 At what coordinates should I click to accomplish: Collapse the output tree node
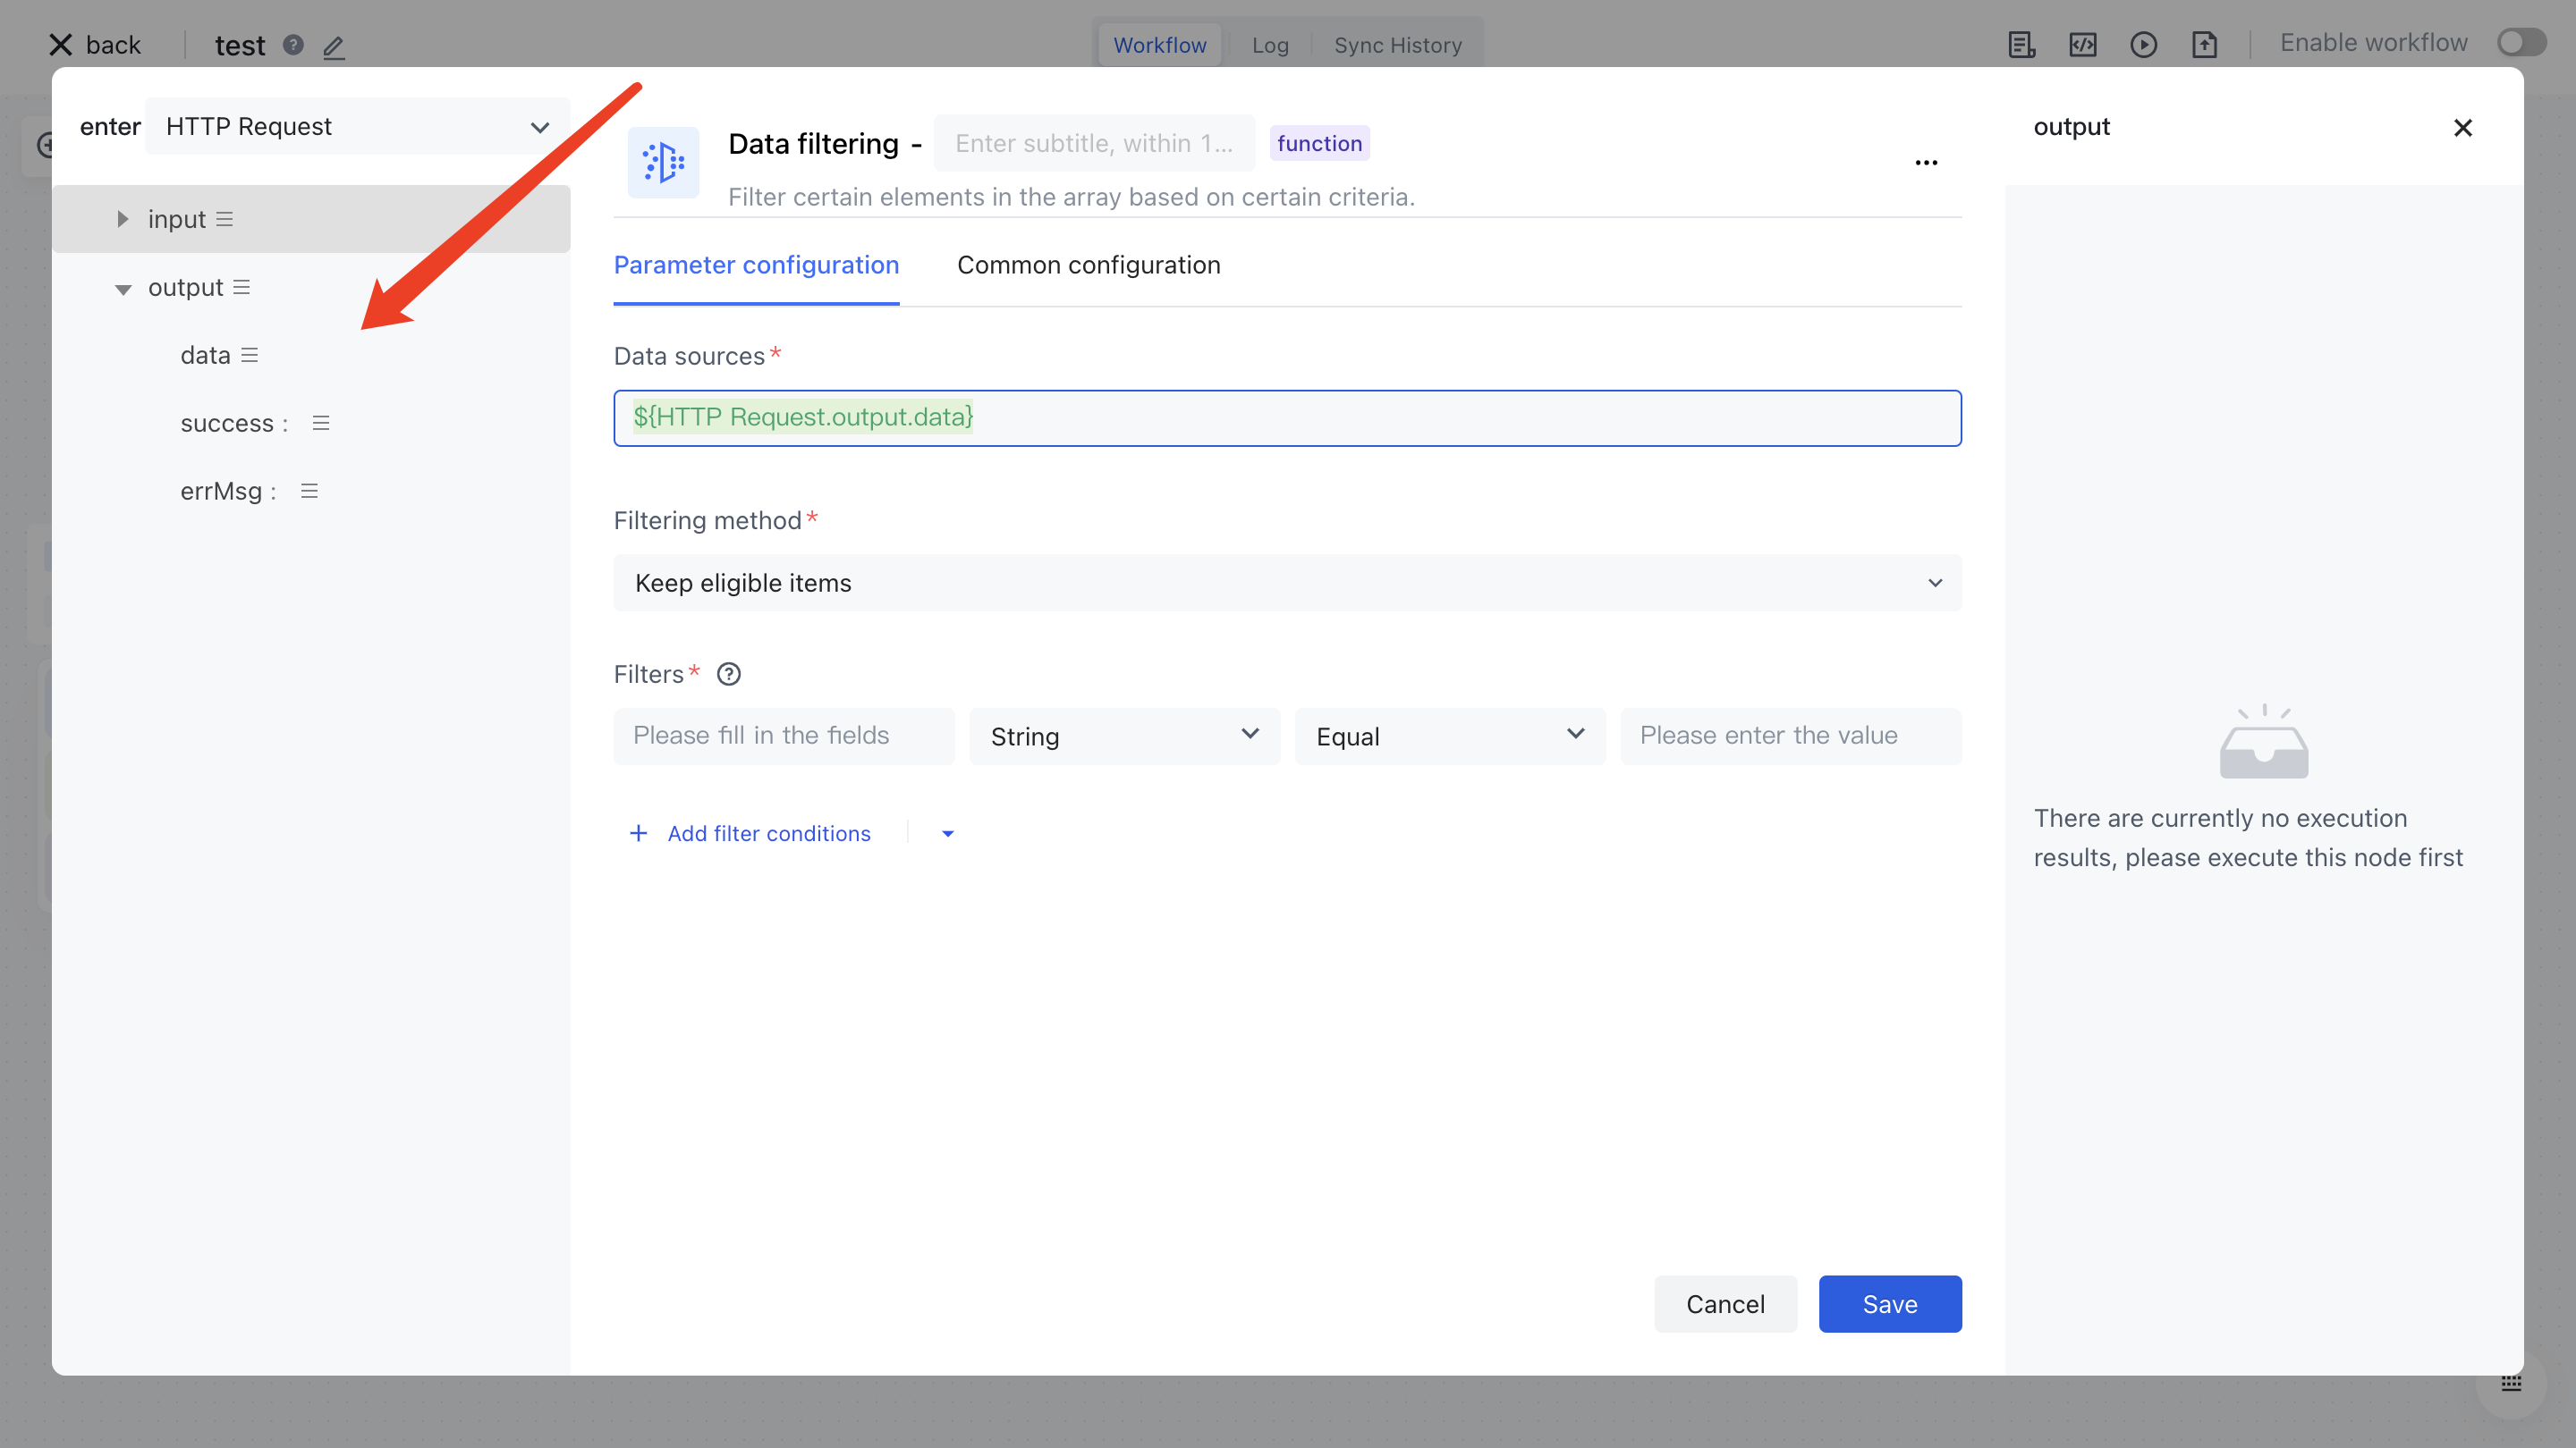[123, 289]
